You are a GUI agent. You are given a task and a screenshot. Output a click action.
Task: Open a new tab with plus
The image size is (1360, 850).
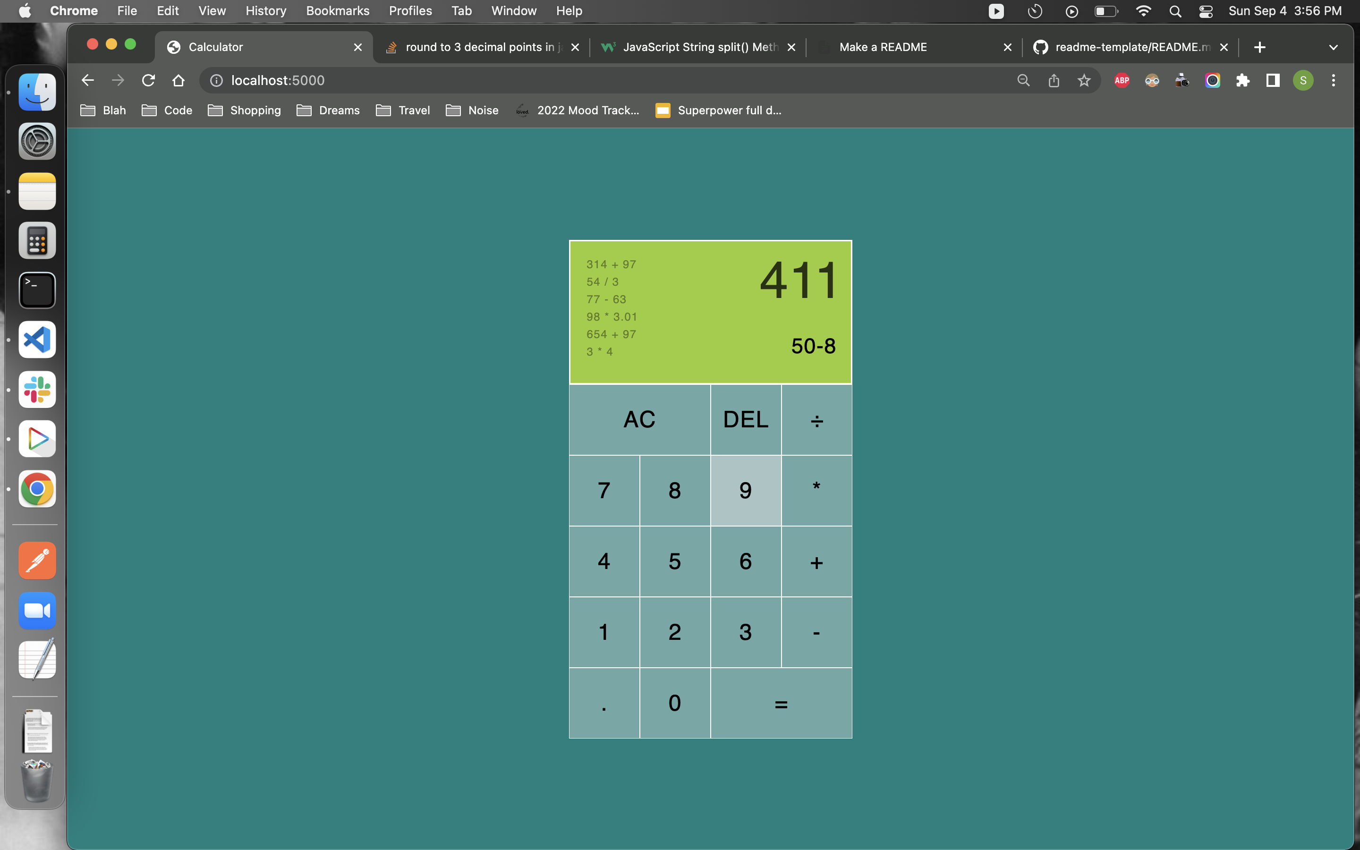coord(1259,47)
